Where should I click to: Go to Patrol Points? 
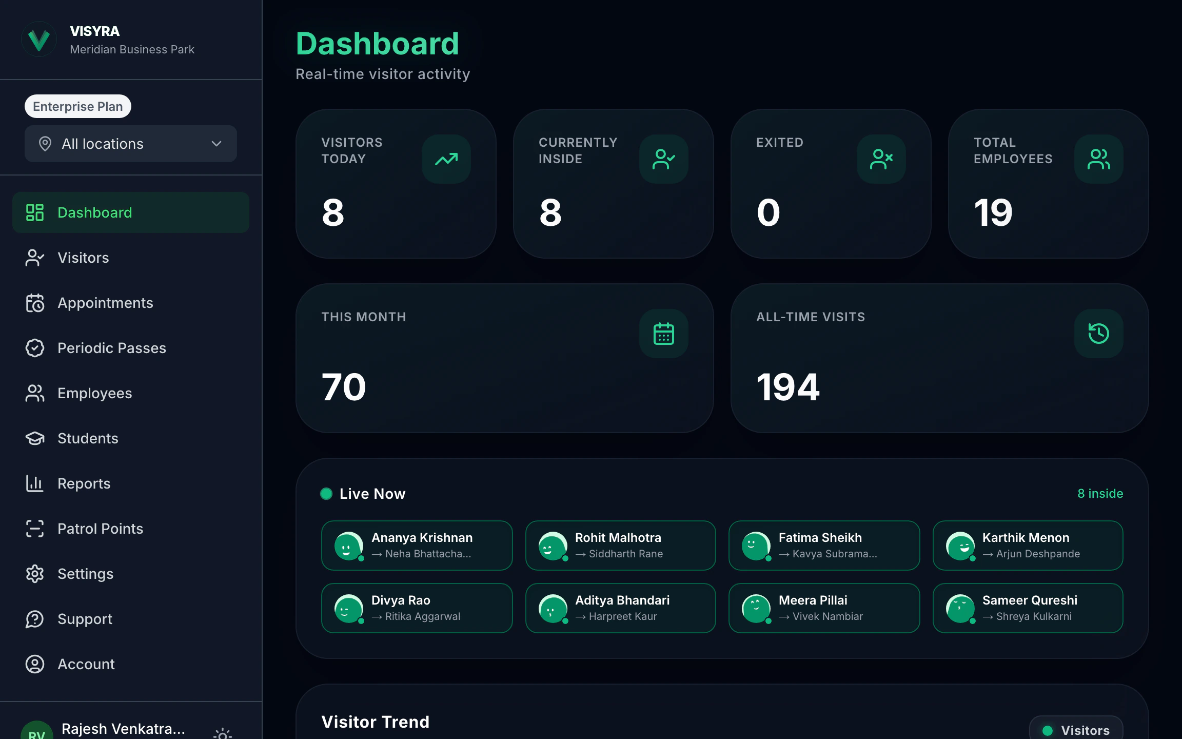(131, 529)
